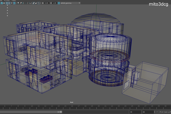The image size is (171, 114).
Task: Toggle textured display checker icon
Action: (9, 3)
